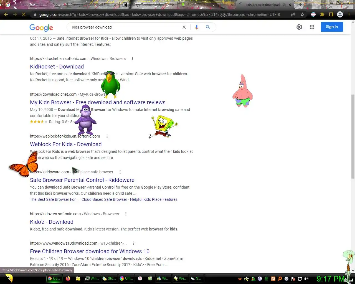Click the Google logo
The image size is (355, 284).
[x=41, y=27]
